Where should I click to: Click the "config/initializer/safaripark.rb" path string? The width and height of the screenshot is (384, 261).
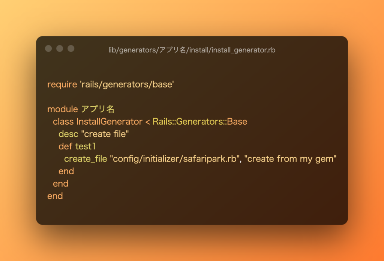point(175,159)
